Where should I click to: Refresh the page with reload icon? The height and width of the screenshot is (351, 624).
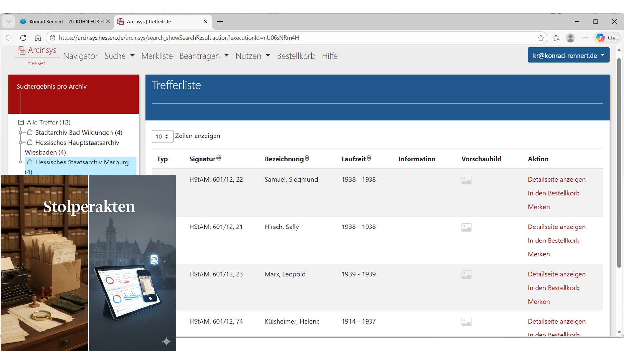23,38
